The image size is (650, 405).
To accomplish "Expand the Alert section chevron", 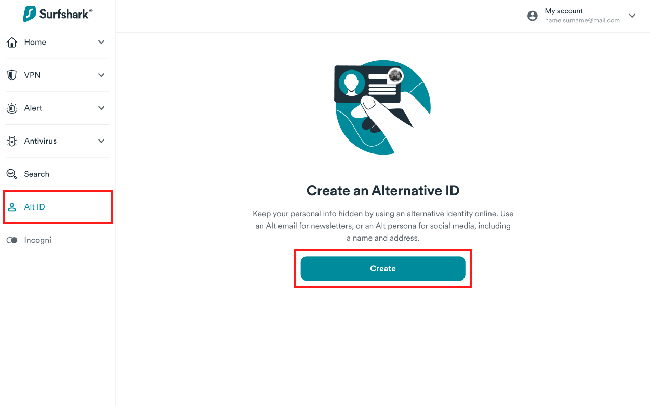I will (101, 108).
